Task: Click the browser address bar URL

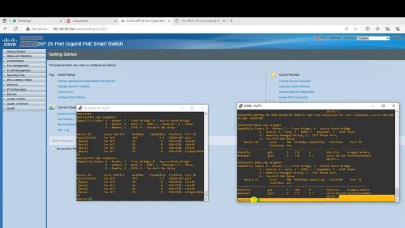Action: (x=80, y=29)
